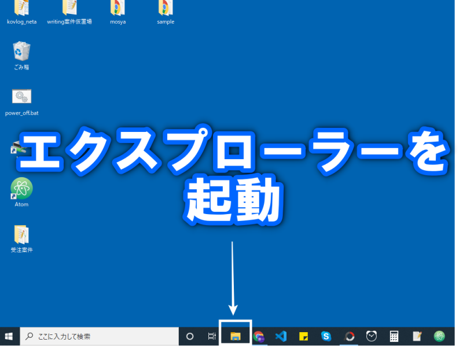Image resolution: width=463 pixels, height=346 pixels.
Task: Open Task View from the taskbar
Action: pos(212,336)
